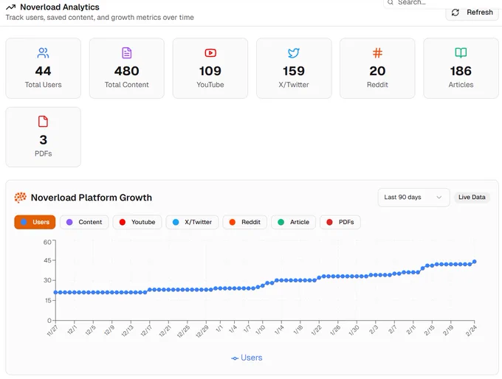Image resolution: width=502 pixels, height=379 pixels.
Task: Click the 480 Total Content value
Action: point(127,71)
